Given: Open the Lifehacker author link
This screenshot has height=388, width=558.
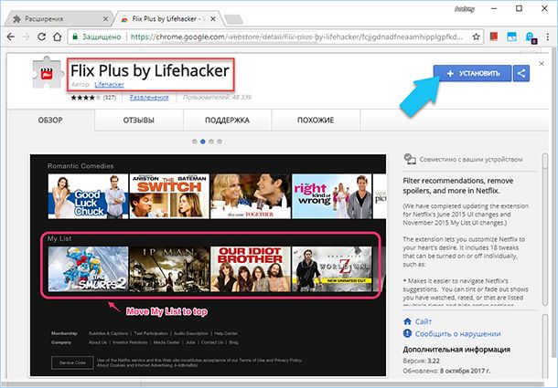Looking at the screenshot, I should click(x=109, y=84).
